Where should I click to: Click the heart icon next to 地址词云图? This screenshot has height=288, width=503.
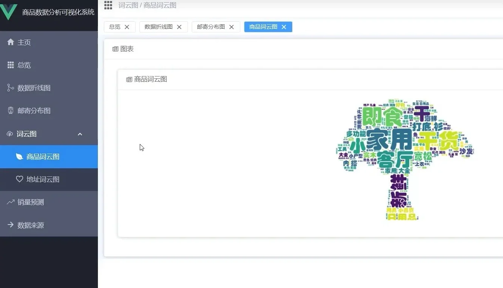tap(20, 179)
